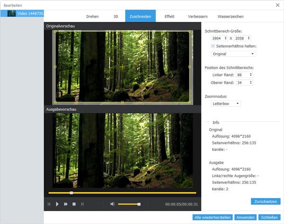The height and width of the screenshot is (224, 284).
Task: Select the Zuschneiden tab
Action: pos(141,16)
